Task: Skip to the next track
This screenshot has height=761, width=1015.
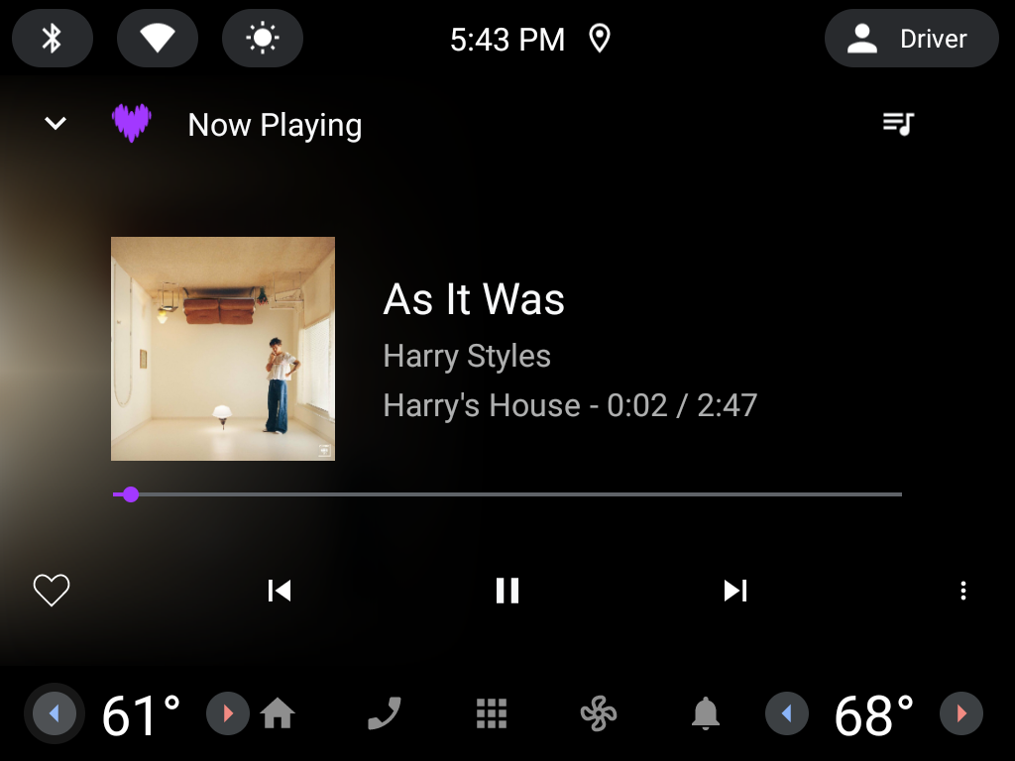Action: [735, 591]
